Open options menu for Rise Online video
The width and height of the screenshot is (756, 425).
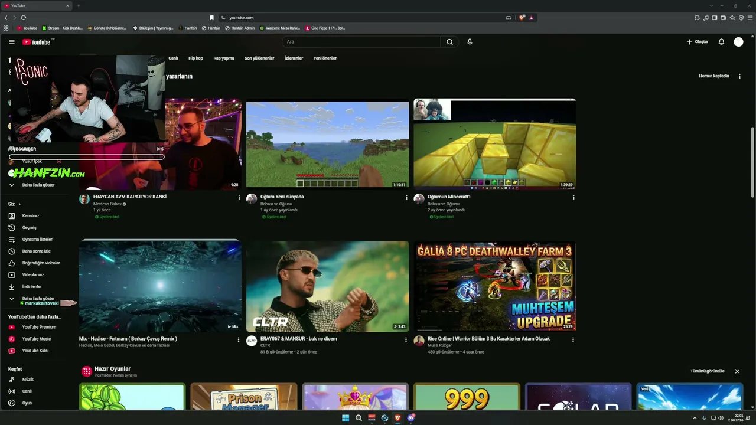(x=573, y=340)
